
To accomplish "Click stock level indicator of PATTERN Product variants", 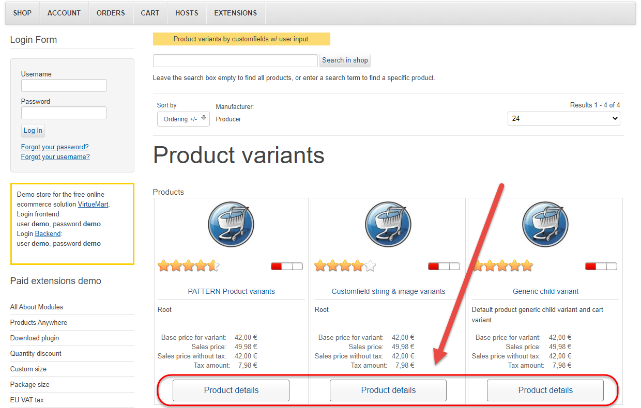I will point(287,266).
